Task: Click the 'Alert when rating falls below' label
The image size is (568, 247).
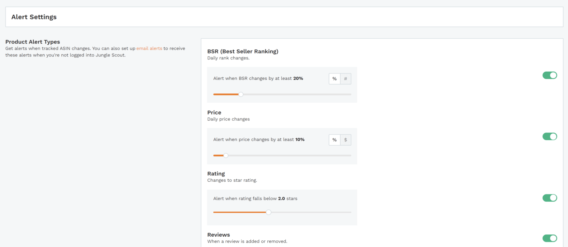Action: (x=255, y=198)
